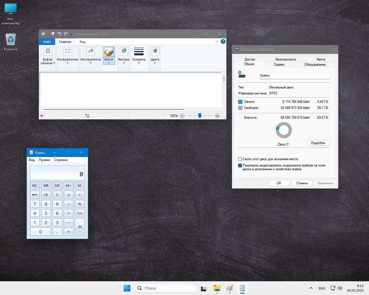The height and width of the screenshot is (295, 369).
Task: Click the Paint zoom slider handle
Action: (x=199, y=116)
